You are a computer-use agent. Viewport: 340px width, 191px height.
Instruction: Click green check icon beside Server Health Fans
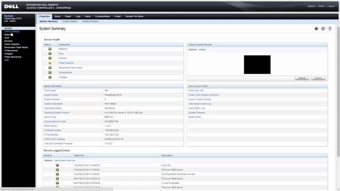pos(50,54)
